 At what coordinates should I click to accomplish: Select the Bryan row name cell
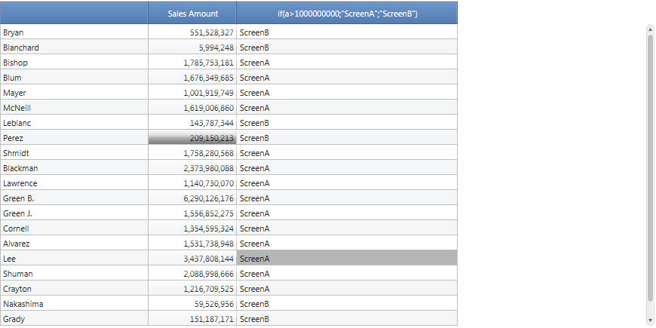click(x=74, y=32)
